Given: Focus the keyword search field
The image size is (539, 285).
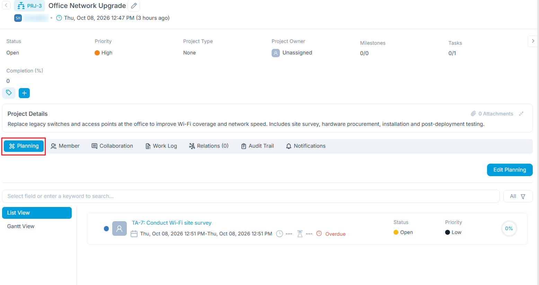Looking at the screenshot, I should 251,196.
